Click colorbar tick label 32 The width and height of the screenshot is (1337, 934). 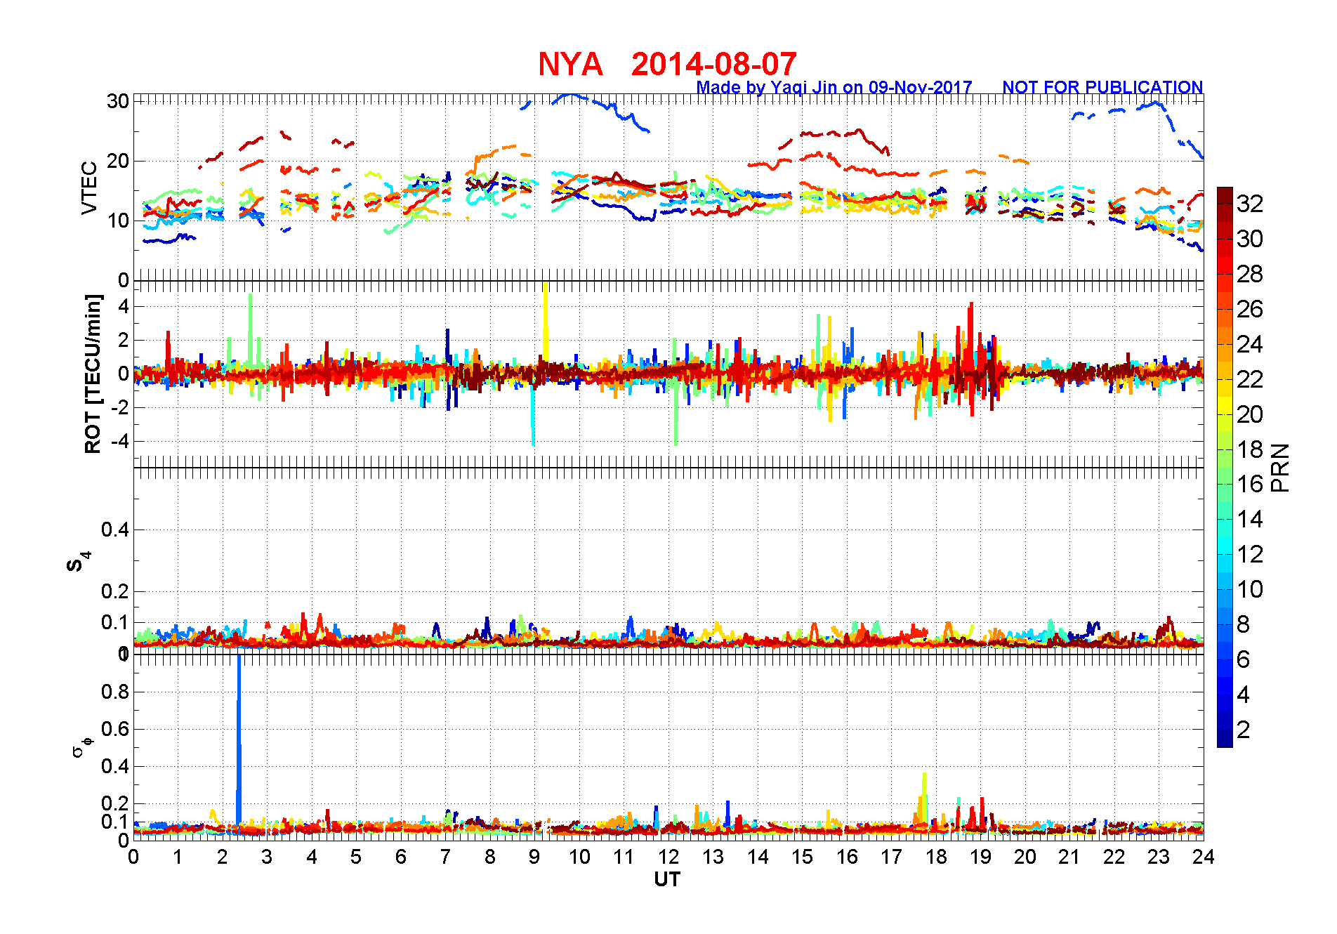[x=1250, y=204]
